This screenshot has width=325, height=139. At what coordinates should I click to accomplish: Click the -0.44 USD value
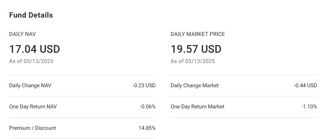point(305,86)
